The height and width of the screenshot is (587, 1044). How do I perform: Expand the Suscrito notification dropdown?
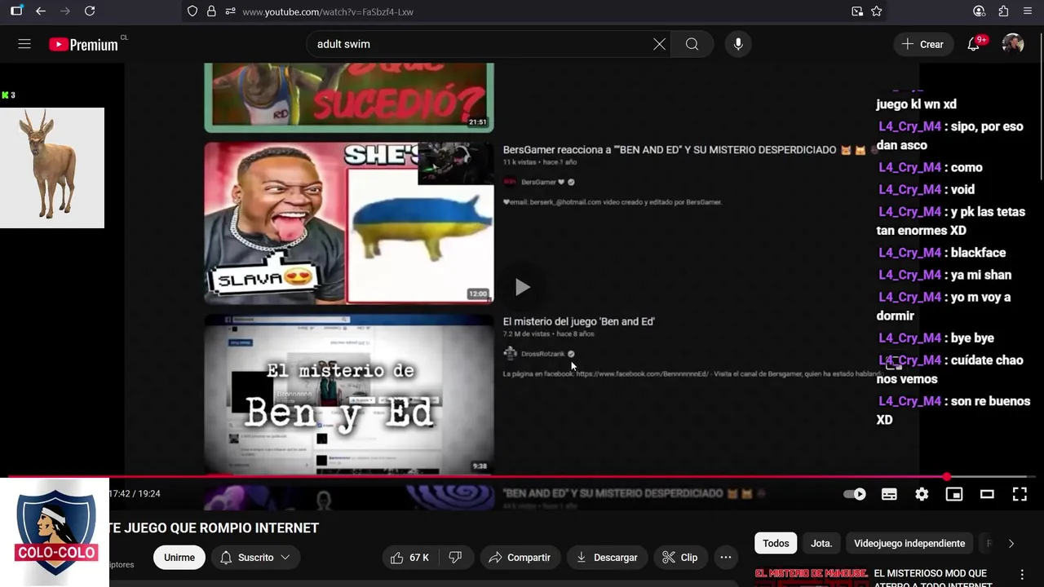256,558
